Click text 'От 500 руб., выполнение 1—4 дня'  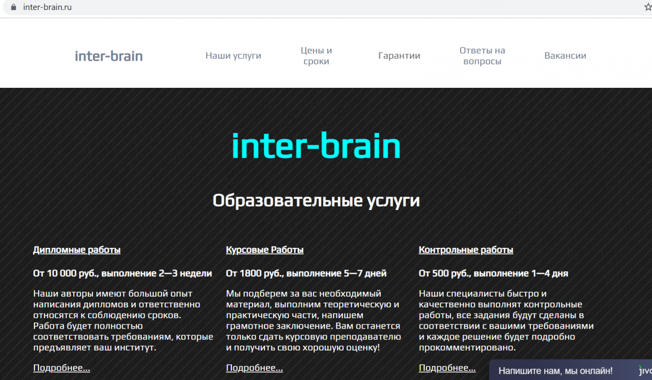point(493,273)
